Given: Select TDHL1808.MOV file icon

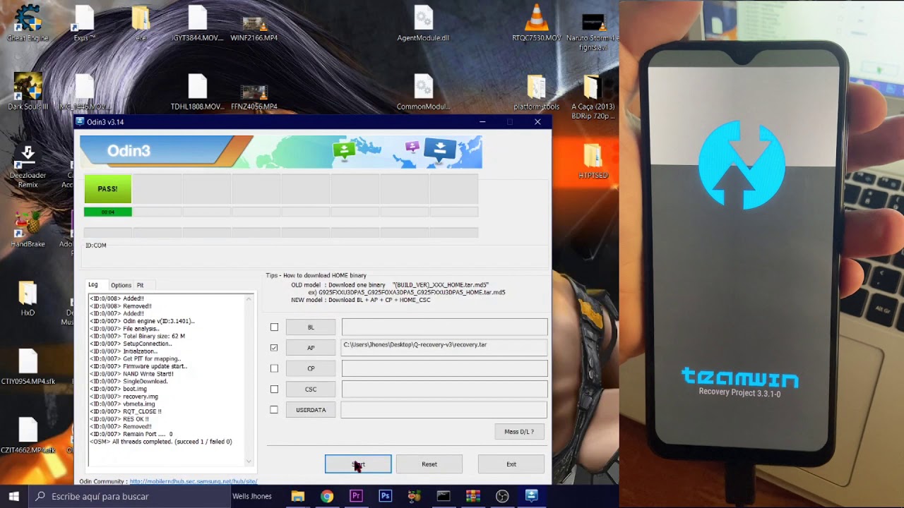Looking at the screenshot, I should pos(197,92).
